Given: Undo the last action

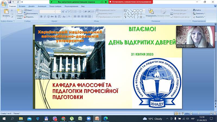Looking at the screenshot, I should pos(13,2).
